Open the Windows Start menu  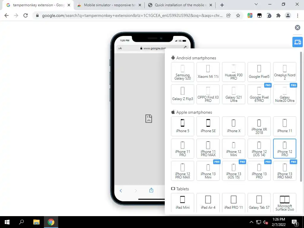pyautogui.click(x=7, y=222)
